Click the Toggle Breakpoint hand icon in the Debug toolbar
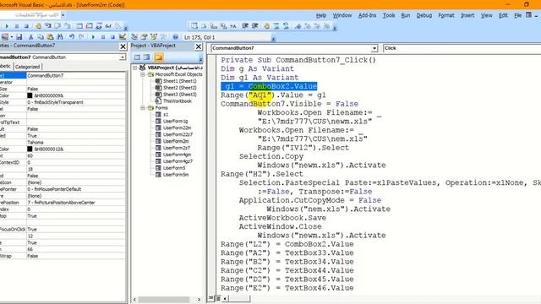This screenshot has height=304, width=541. pos(38,26)
